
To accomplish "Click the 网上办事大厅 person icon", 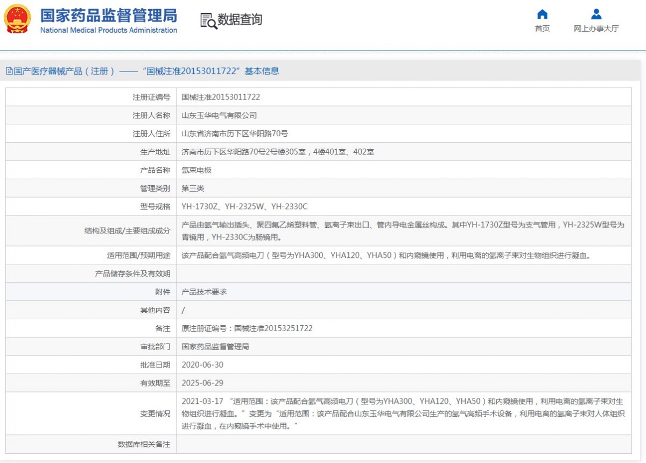I will click(x=596, y=14).
